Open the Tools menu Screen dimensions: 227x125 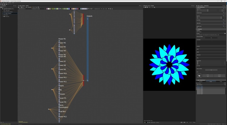[6, 3]
